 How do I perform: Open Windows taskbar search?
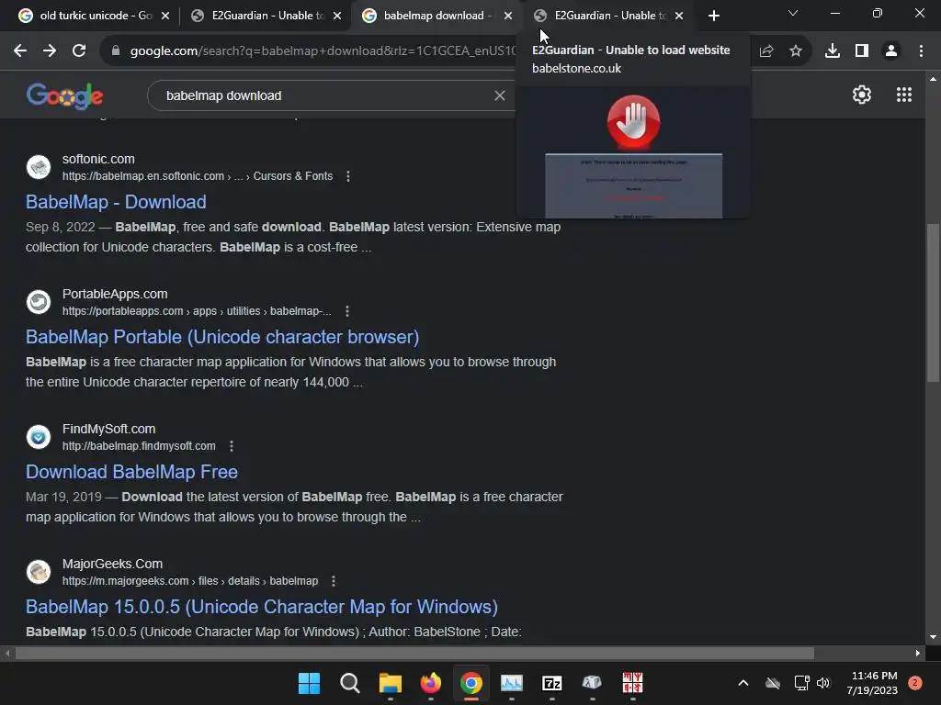coord(350,683)
